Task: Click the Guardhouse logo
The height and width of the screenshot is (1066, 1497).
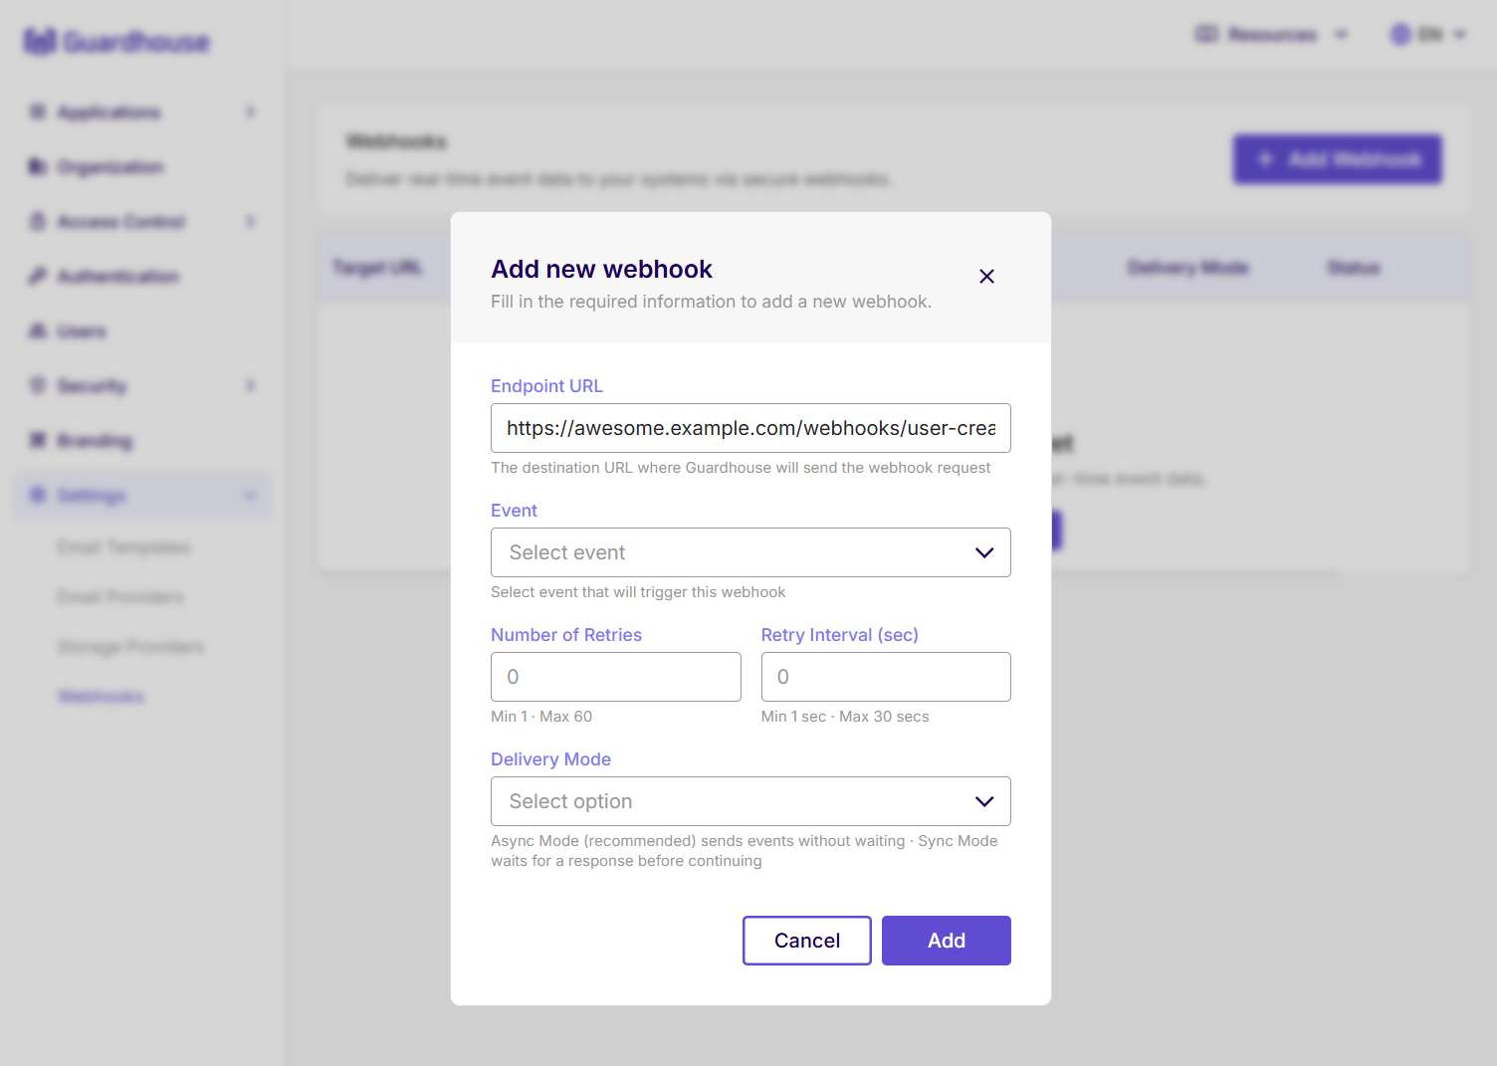Action: (x=116, y=41)
